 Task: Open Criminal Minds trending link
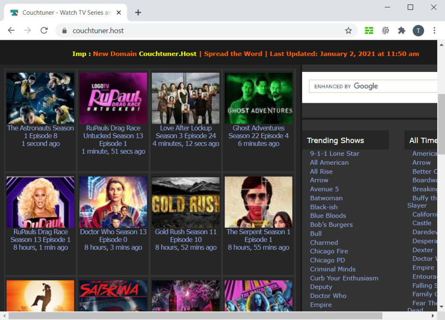click(x=332, y=269)
